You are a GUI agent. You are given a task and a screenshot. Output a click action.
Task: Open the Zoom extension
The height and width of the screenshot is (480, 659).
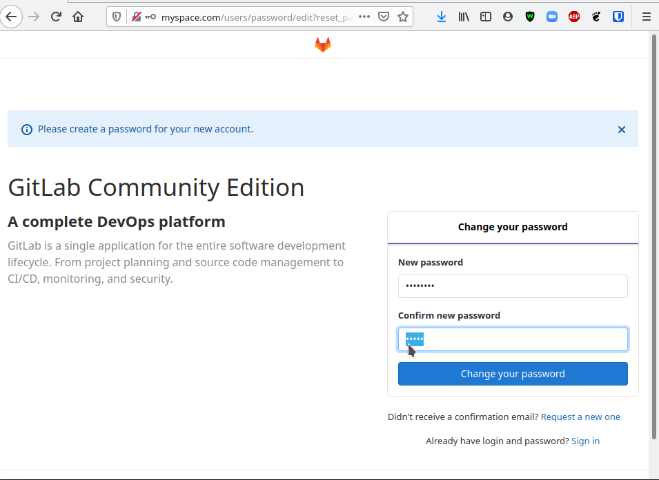552,17
